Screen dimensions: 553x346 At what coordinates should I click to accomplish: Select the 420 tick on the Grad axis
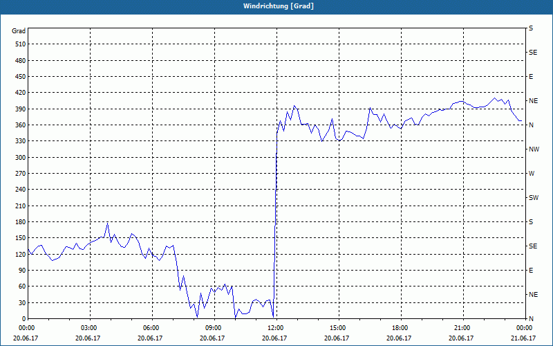[x=21, y=93]
